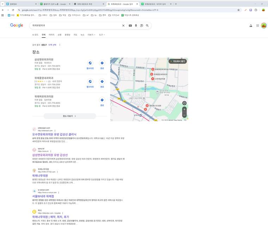268x228 pixels.
Task: Open the 크로스 bookmarks folder
Action: point(43,15)
